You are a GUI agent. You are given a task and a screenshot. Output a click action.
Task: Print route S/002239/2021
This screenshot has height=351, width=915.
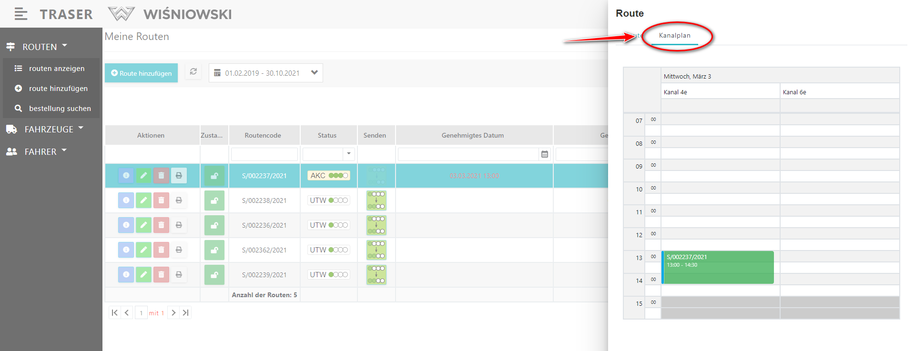tap(179, 275)
